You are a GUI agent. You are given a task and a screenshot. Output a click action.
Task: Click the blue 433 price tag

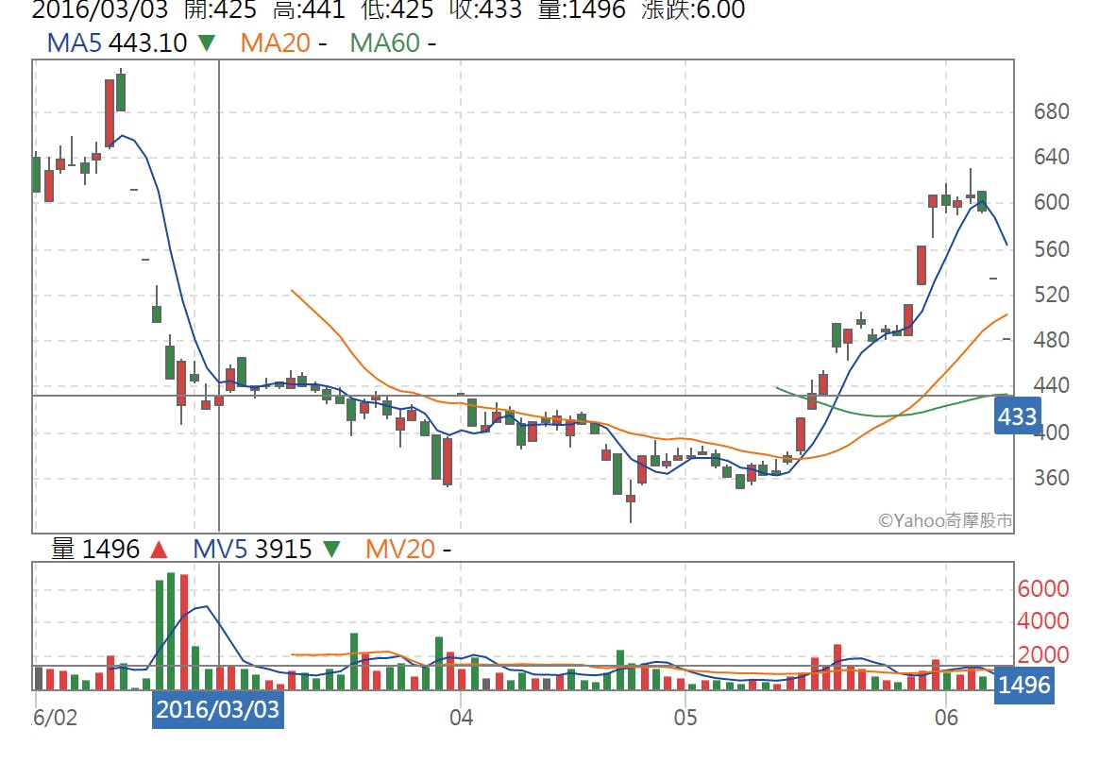pyautogui.click(x=1017, y=415)
